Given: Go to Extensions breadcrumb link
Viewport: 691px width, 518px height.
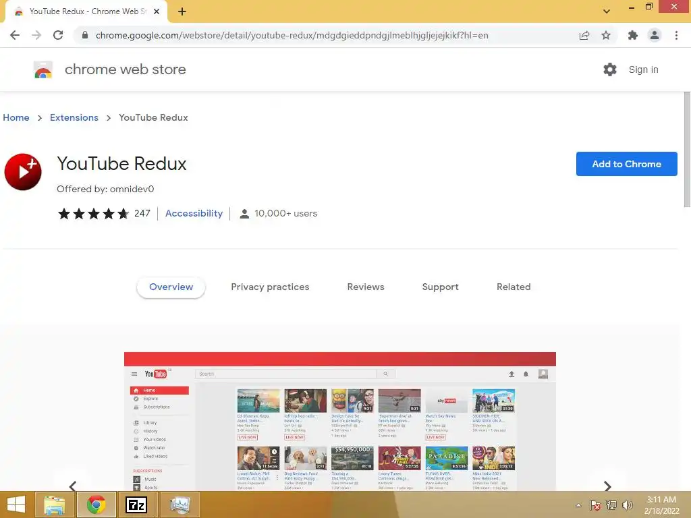Looking at the screenshot, I should click(74, 117).
